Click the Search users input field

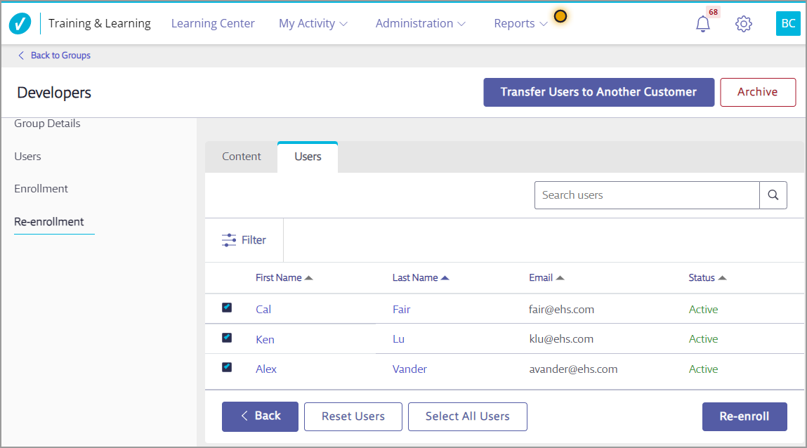click(x=646, y=195)
